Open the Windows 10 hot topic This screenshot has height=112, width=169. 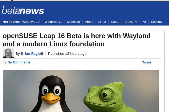point(31,22)
